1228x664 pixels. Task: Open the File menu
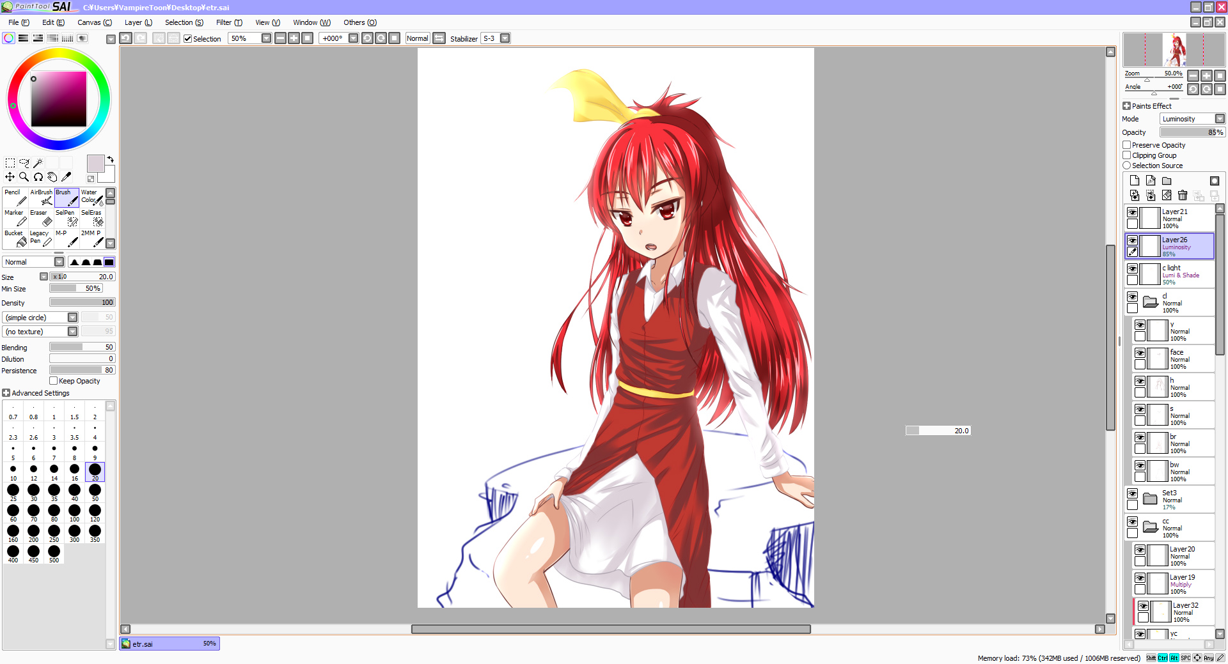coord(19,22)
